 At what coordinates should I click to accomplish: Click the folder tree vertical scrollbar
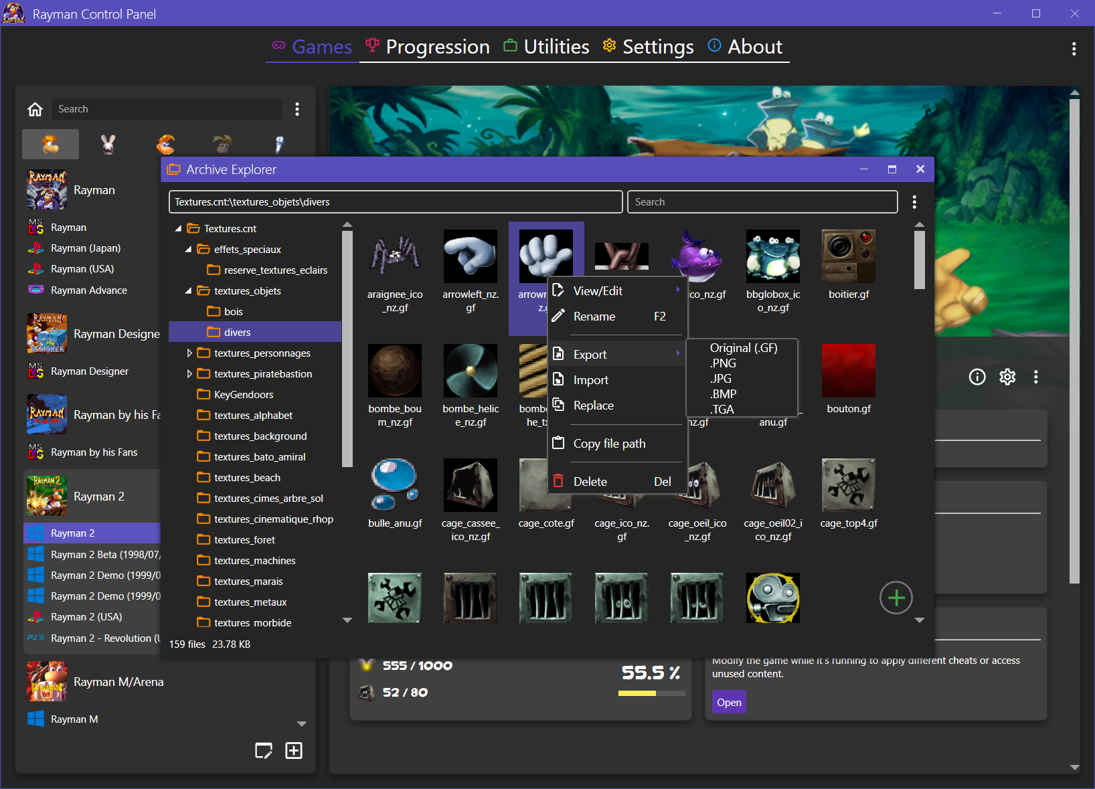(347, 348)
